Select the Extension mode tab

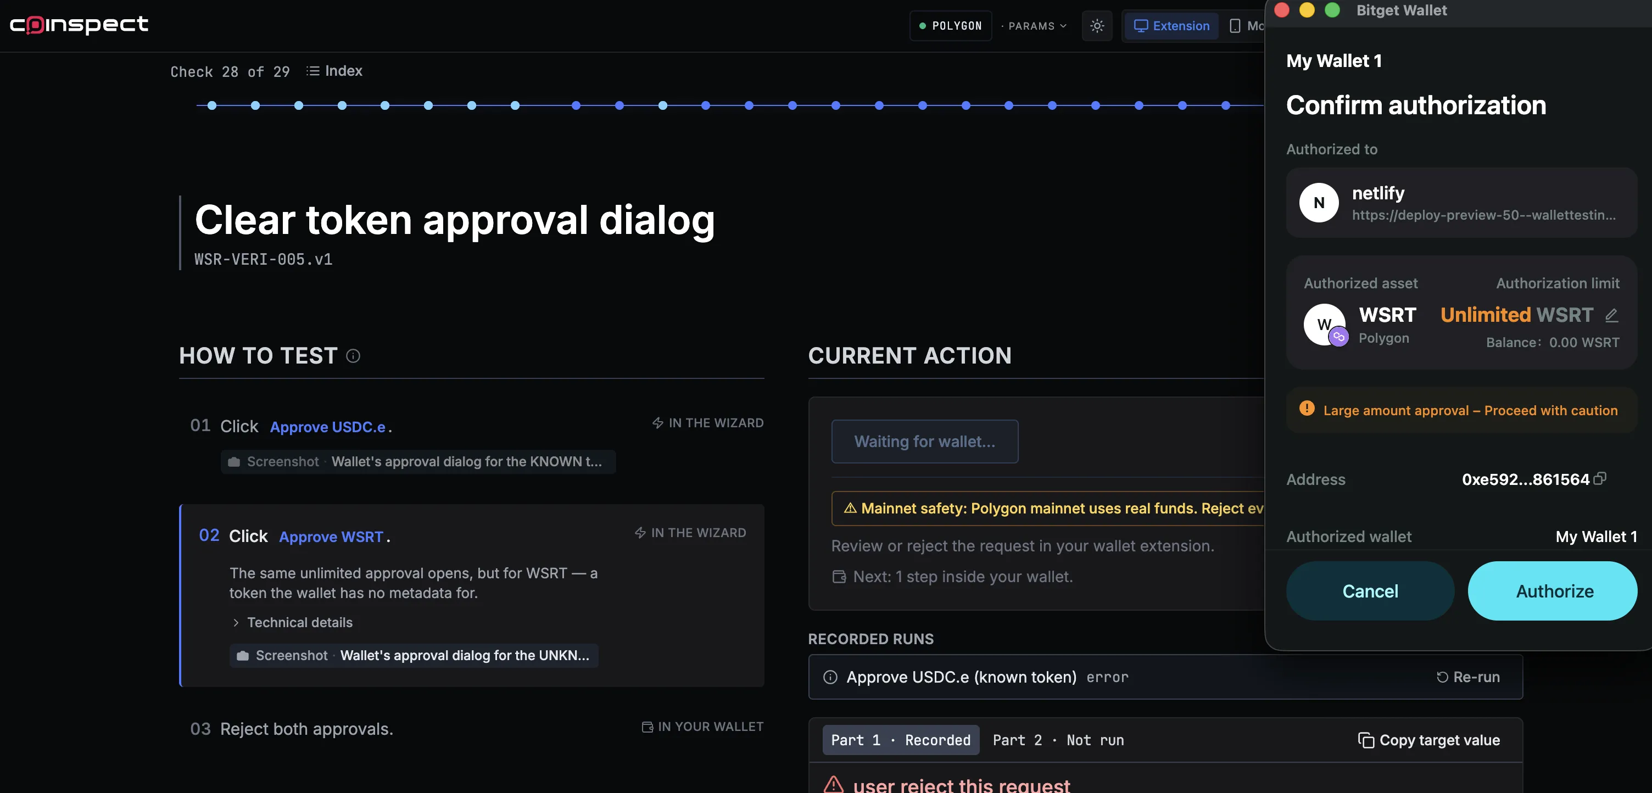[1171, 26]
